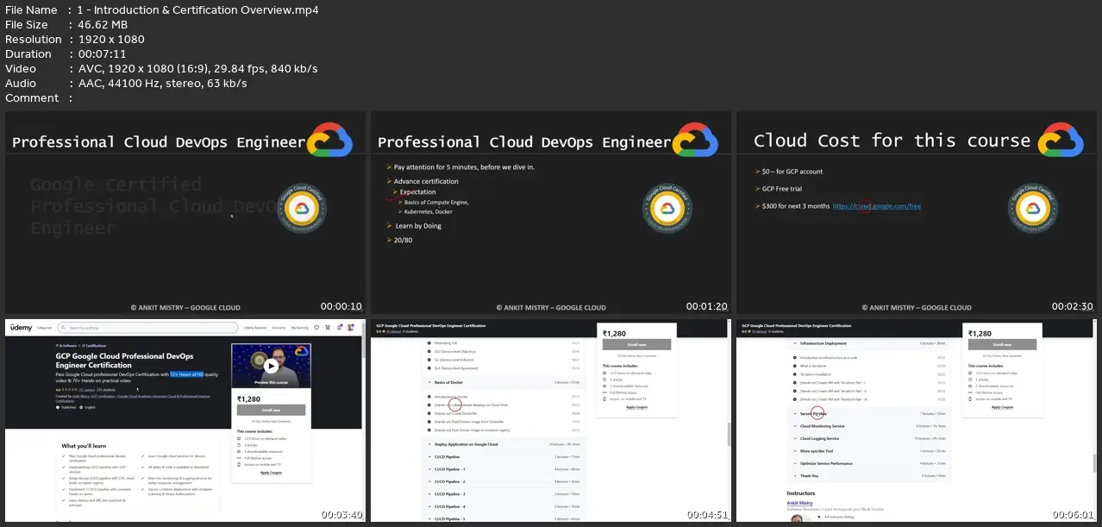Expand the Thank You section
Image resolution: width=1102 pixels, height=527 pixels.
869,475
